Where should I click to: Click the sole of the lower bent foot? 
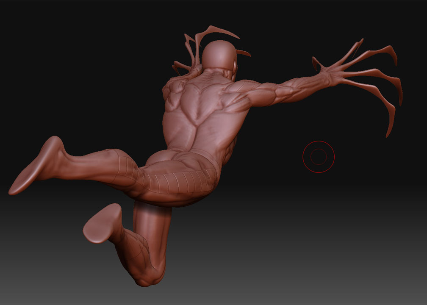pyautogui.click(x=103, y=223)
